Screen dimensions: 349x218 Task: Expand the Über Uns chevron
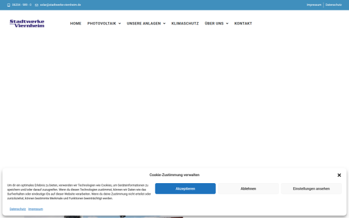click(x=227, y=23)
